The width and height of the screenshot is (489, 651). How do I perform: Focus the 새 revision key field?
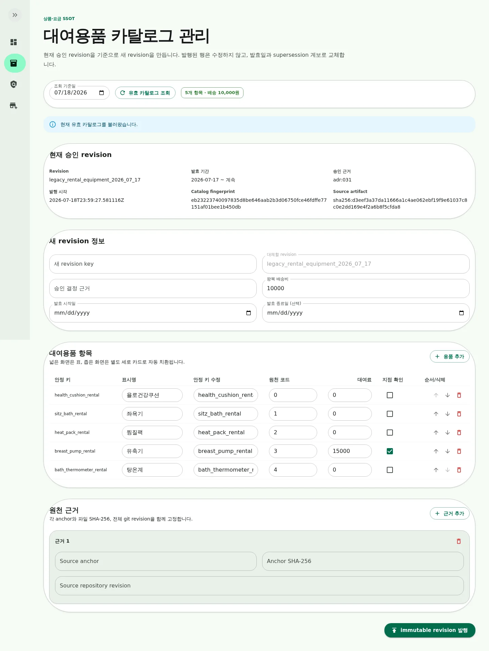[x=153, y=264]
